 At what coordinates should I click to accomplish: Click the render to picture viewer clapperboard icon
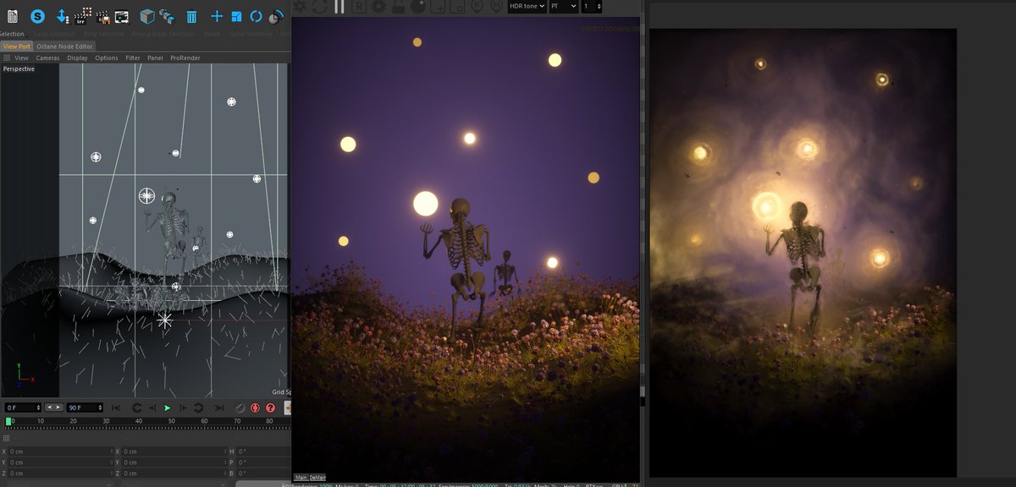pos(103,16)
